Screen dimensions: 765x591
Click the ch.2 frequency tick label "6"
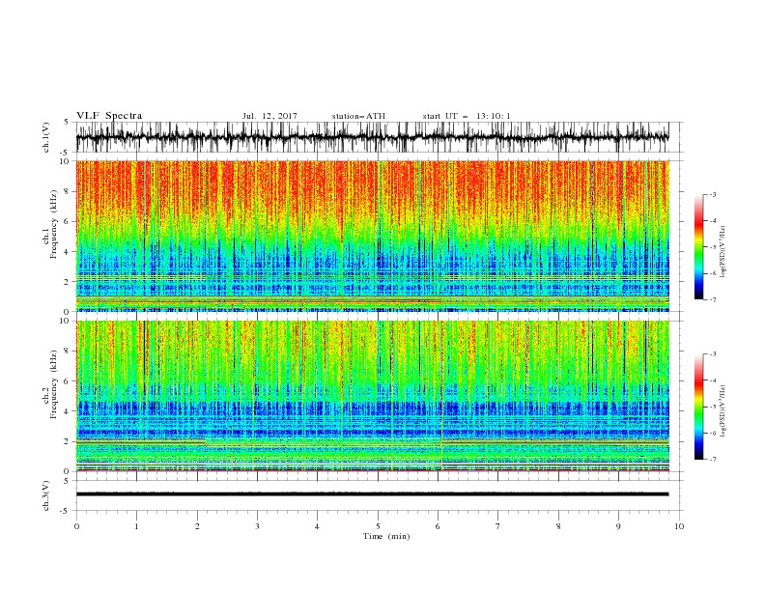67,381
